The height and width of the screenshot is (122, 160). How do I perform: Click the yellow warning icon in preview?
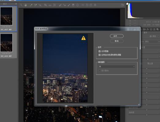[x=83, y=38]
